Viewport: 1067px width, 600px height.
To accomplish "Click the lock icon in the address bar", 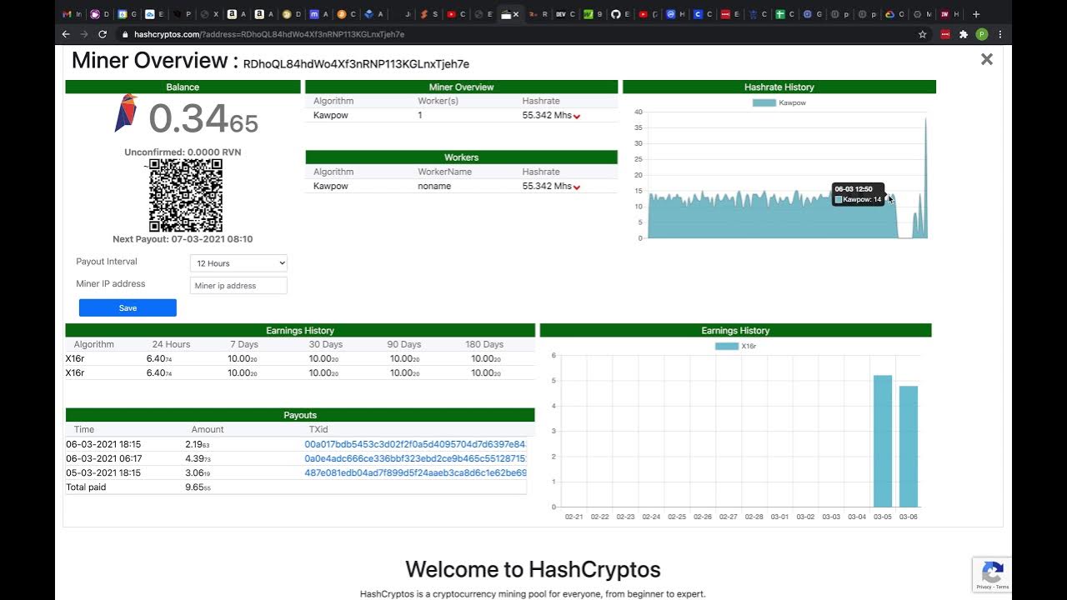I will point(125,34).
